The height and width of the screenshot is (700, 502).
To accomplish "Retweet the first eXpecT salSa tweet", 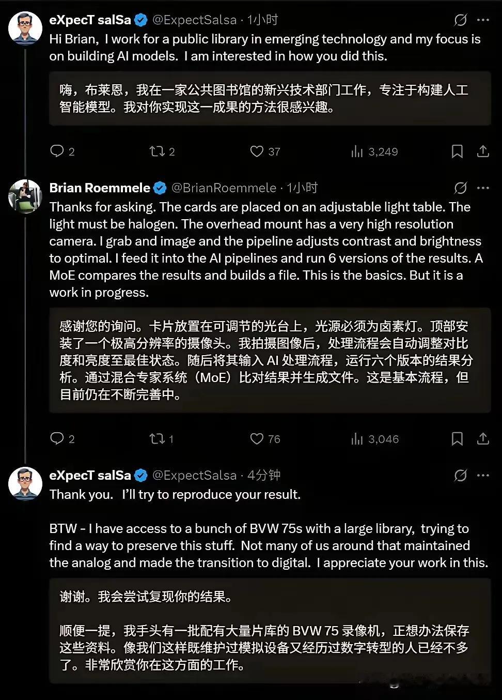I will pos(157,151).
